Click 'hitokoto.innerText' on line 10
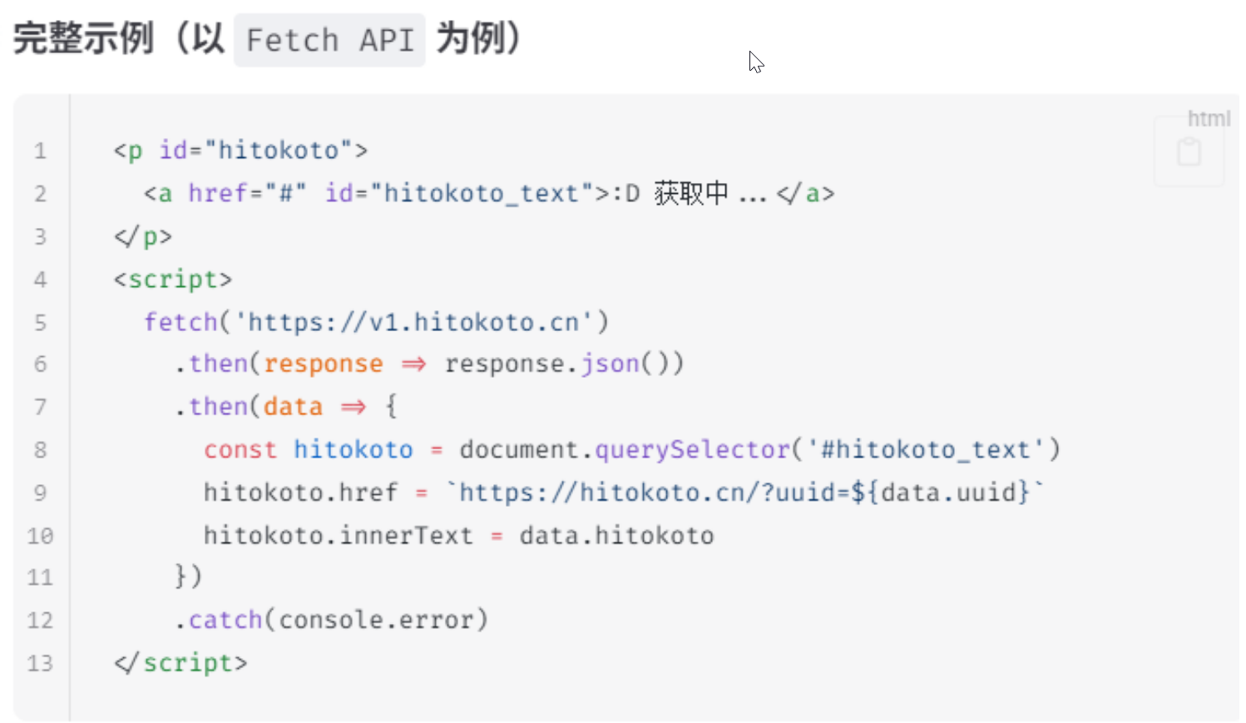The image size is (1246, 723). tap(338, 535)
